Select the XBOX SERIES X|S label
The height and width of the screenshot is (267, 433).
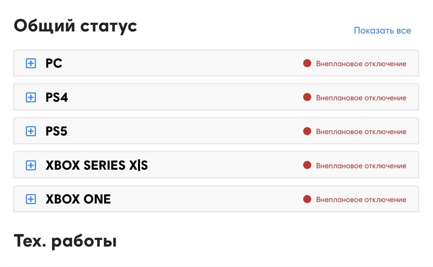(x=97, y=165)
